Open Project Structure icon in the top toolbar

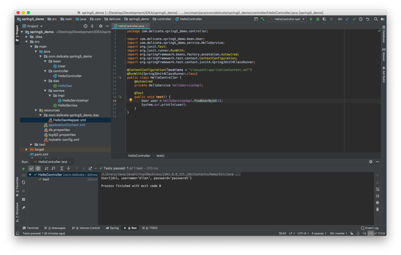(383, 19)
